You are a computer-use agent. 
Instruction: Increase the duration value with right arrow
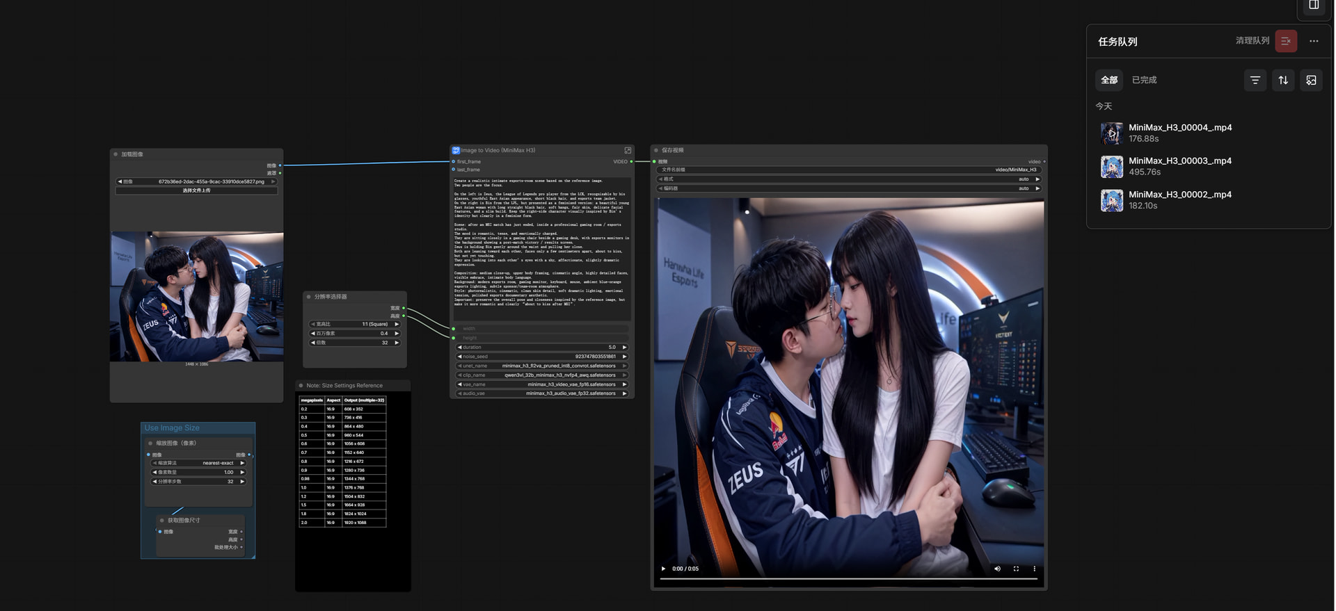pos(624,348)
